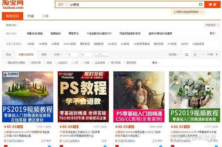The image size is (222, 147).
Task: Close the image upload tooltip
Action: (202, 12)
